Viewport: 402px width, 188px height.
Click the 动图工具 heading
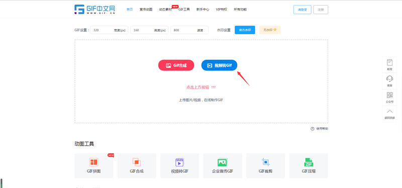pyautogui.click(x=84, y=144)
